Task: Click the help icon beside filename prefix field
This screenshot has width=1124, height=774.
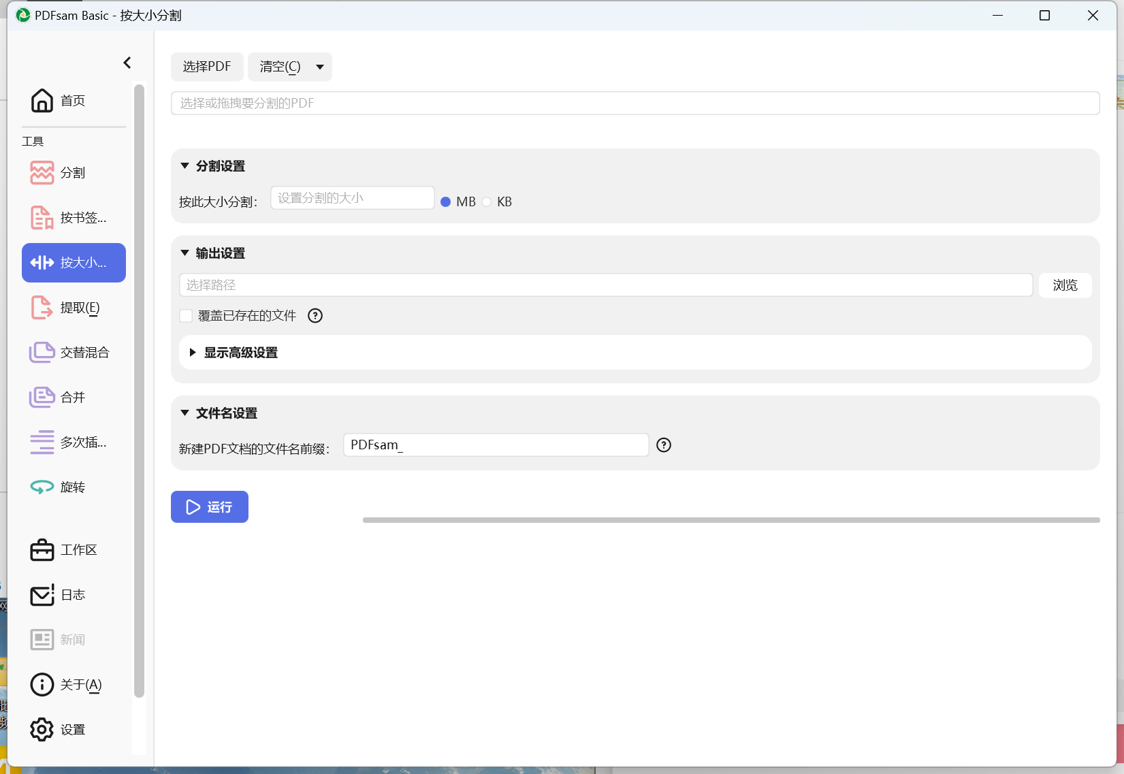Action: tap(664, 445)
